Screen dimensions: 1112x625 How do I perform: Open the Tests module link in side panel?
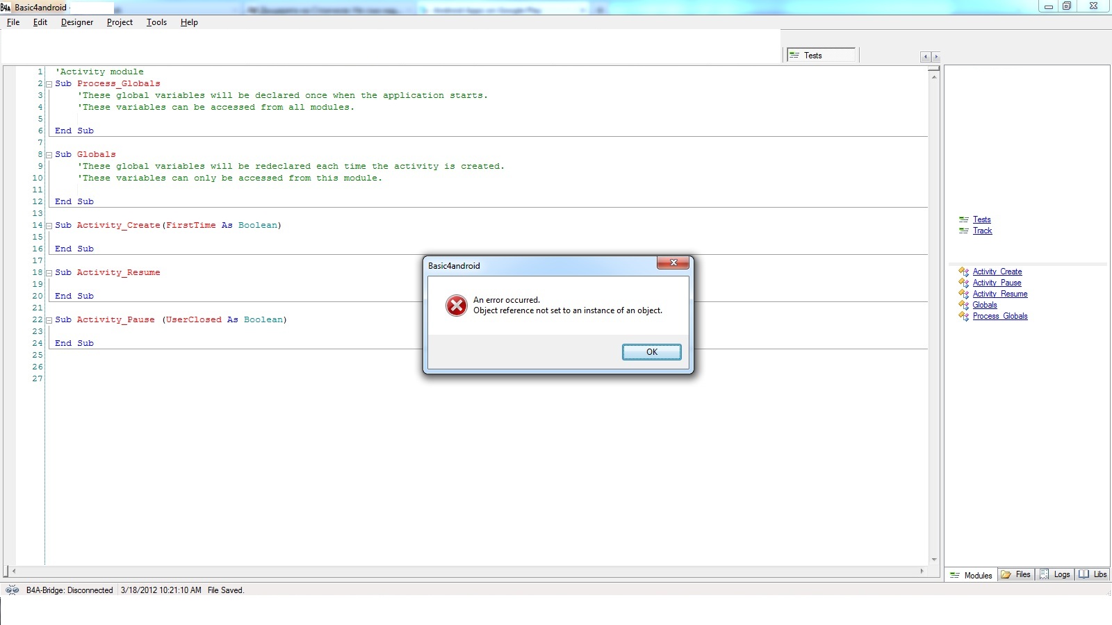(981, 219)
